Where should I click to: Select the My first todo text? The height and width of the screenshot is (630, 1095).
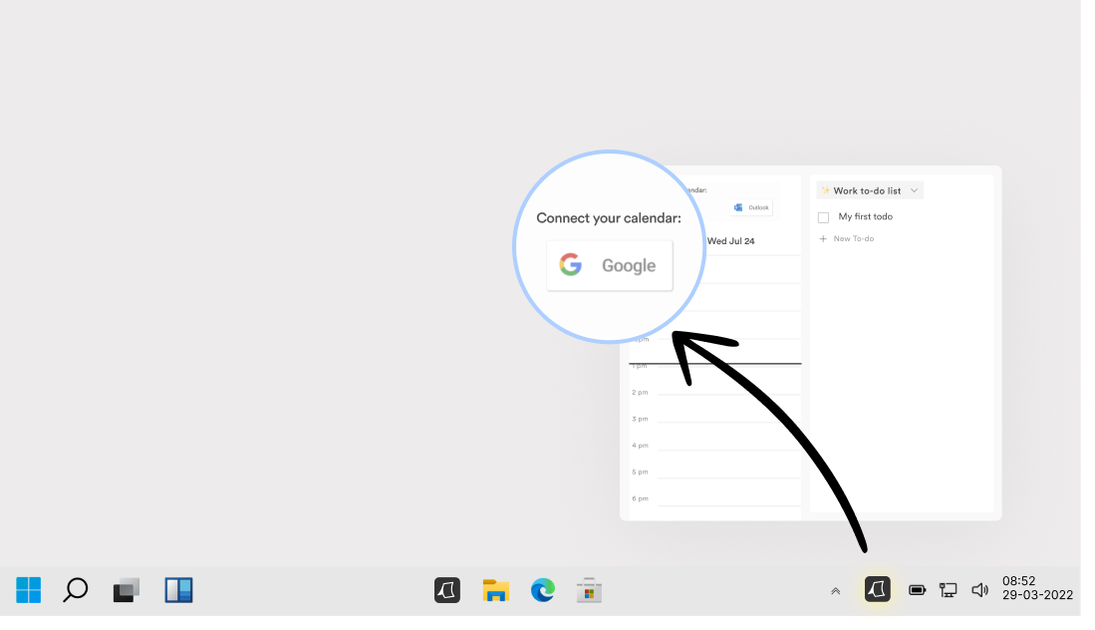[x=865, y=216]
